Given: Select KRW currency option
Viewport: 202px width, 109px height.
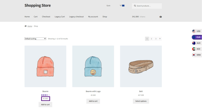Looking at the screenshot, I should 197,55.
